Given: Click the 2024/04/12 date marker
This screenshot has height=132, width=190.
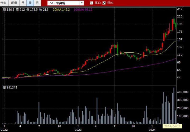Looking at the screenshot, I should pos(172,126).
